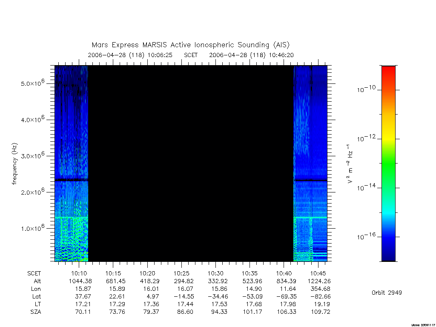
Task: Click the frequency (Hz) axis label
Action: [x=15, y=164]
